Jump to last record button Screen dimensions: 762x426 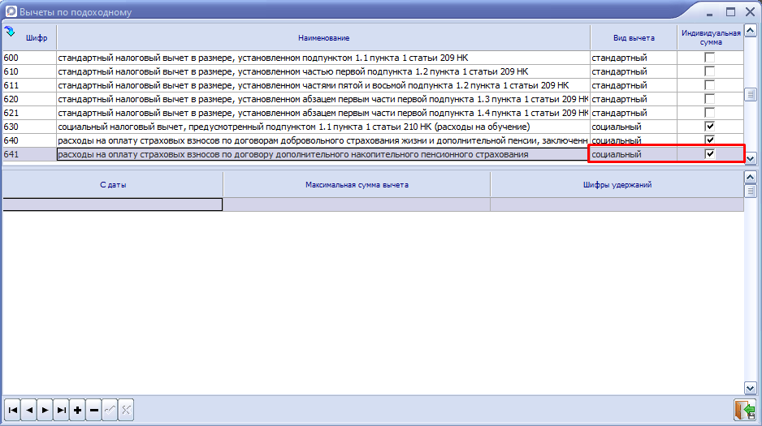point(62,411)
